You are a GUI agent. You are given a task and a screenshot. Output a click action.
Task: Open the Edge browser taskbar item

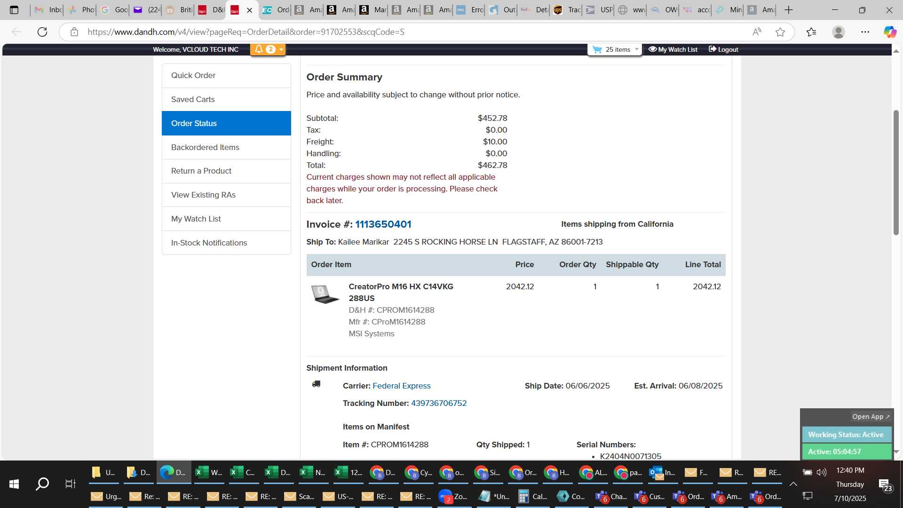[174, 473]
